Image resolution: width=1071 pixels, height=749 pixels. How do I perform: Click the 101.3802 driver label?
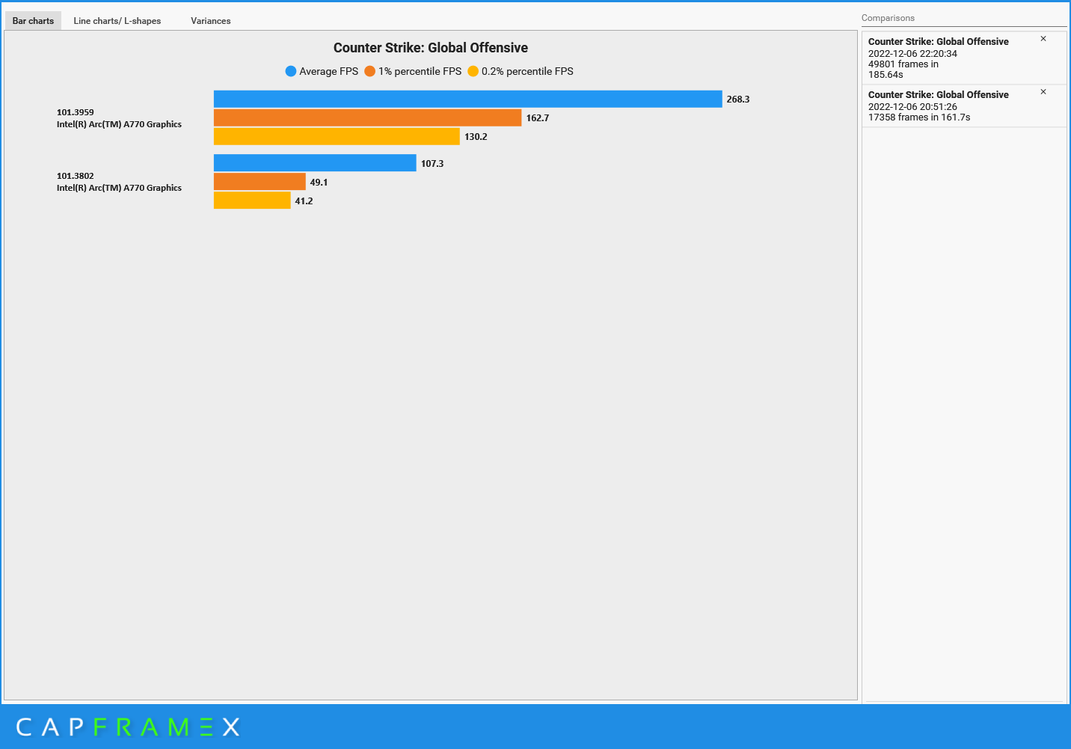(x=76, y=176)
